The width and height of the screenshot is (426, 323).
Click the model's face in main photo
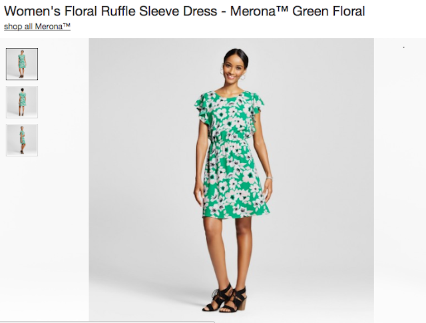[233, 69]
